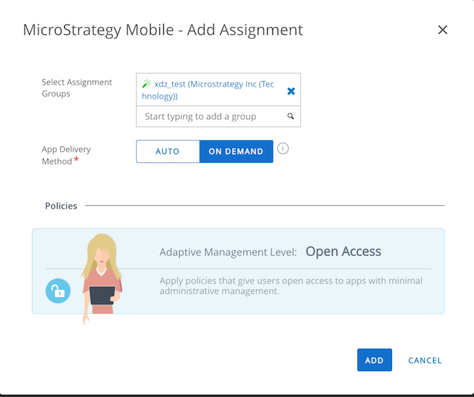Click the xdz_test group name link
Image resolution: width=474 pixels, height=397 pixels.
(208, 90)
